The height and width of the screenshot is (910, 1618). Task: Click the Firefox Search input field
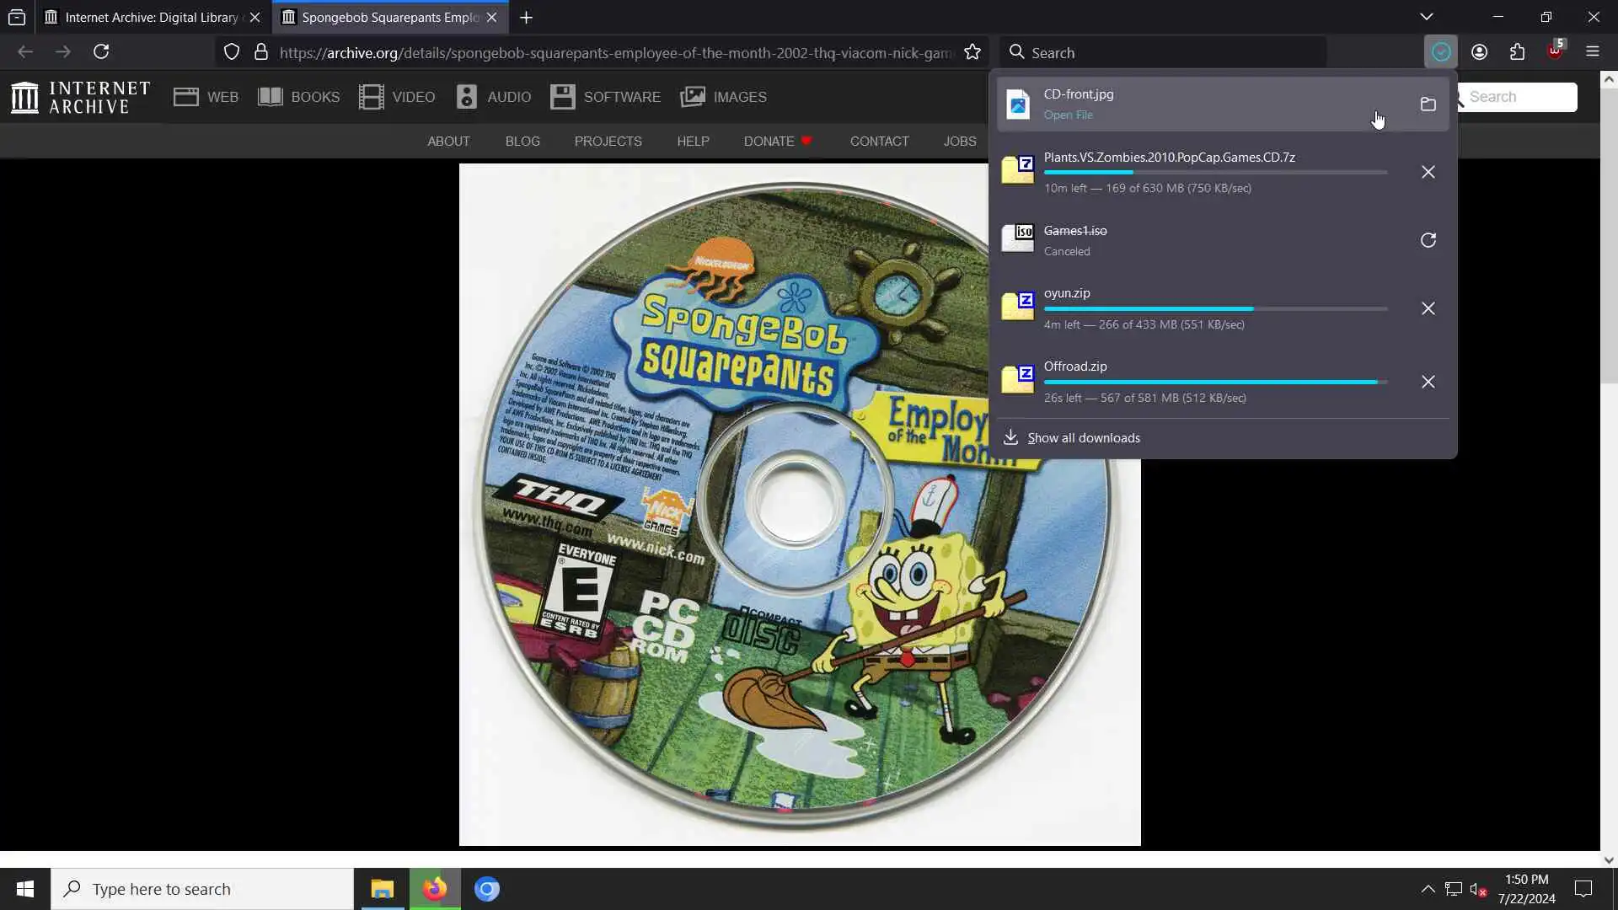point(1171,52)
